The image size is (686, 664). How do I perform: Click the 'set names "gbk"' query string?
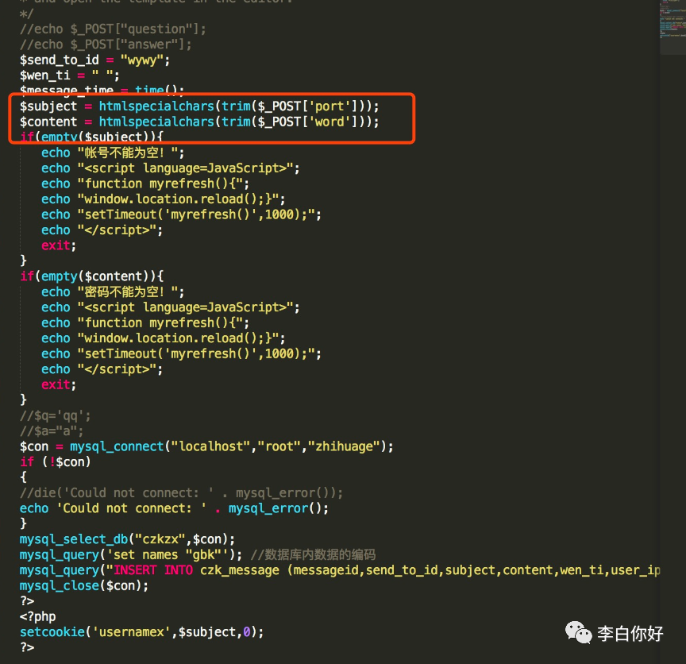coord(168,554)
